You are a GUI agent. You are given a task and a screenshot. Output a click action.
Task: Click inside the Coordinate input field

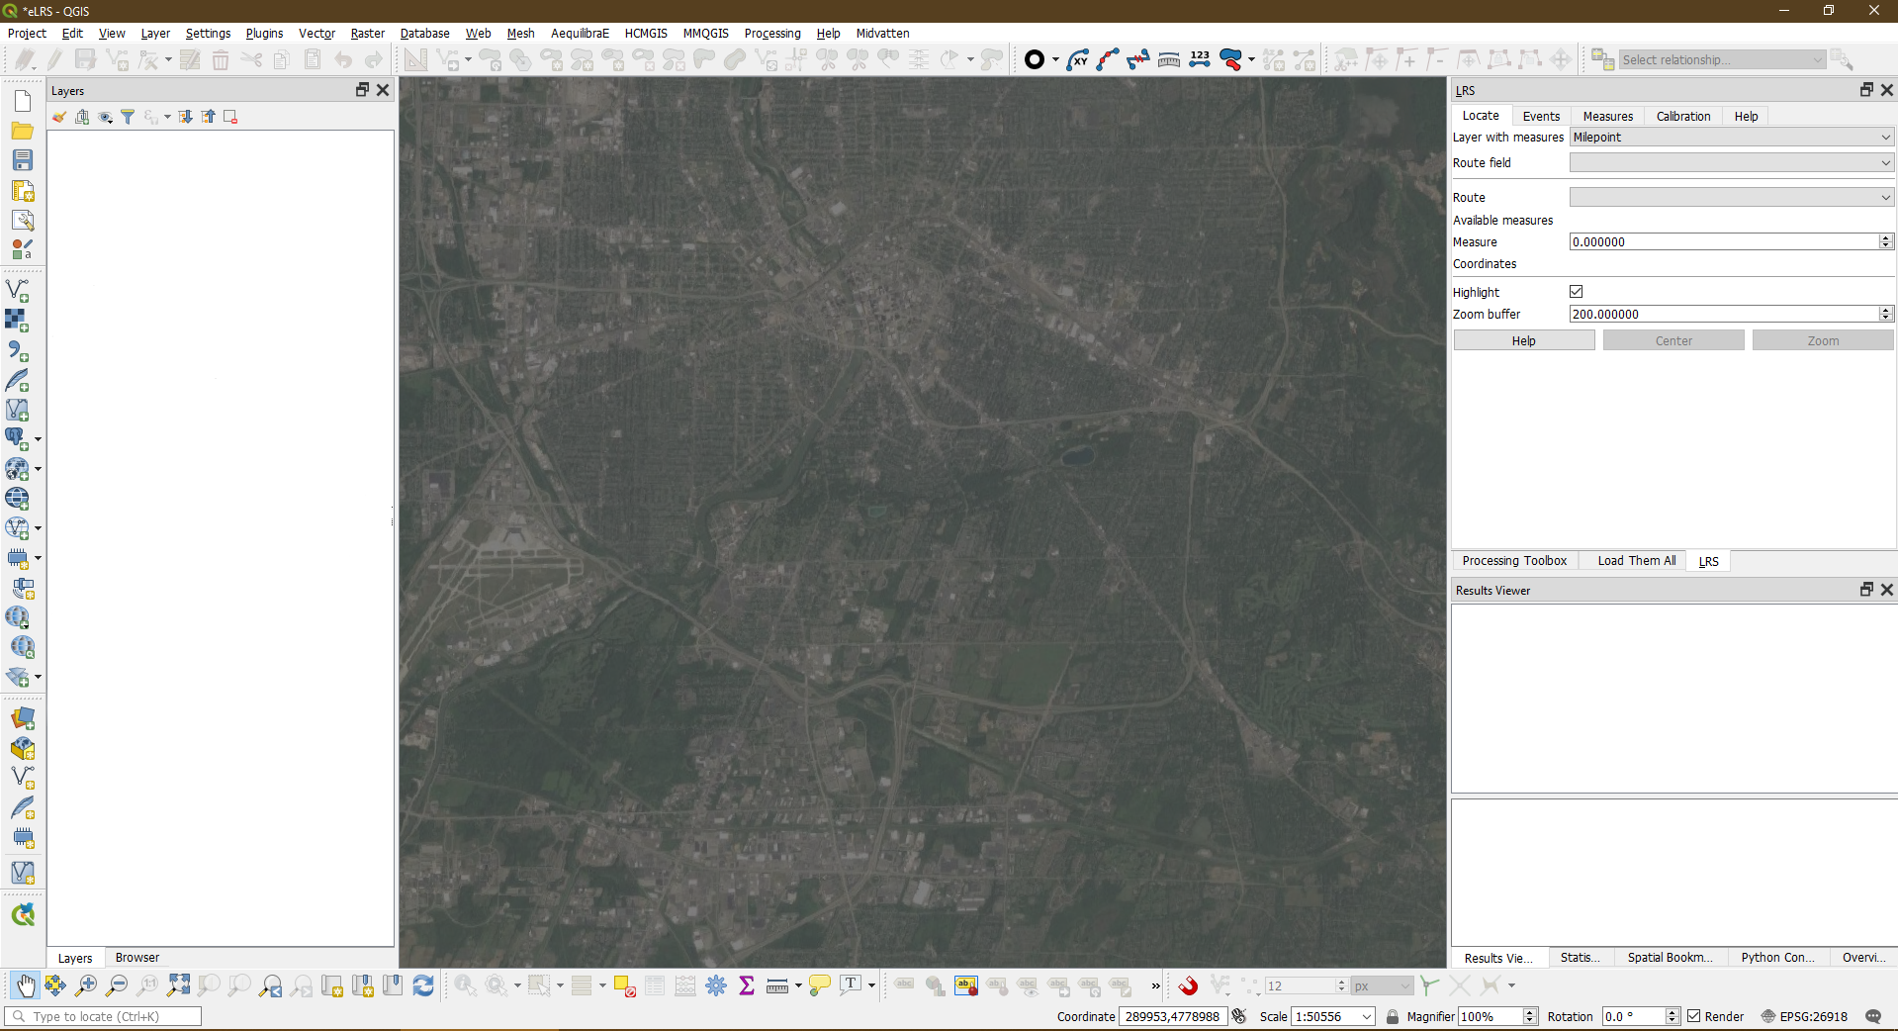pos(1172,1016)
